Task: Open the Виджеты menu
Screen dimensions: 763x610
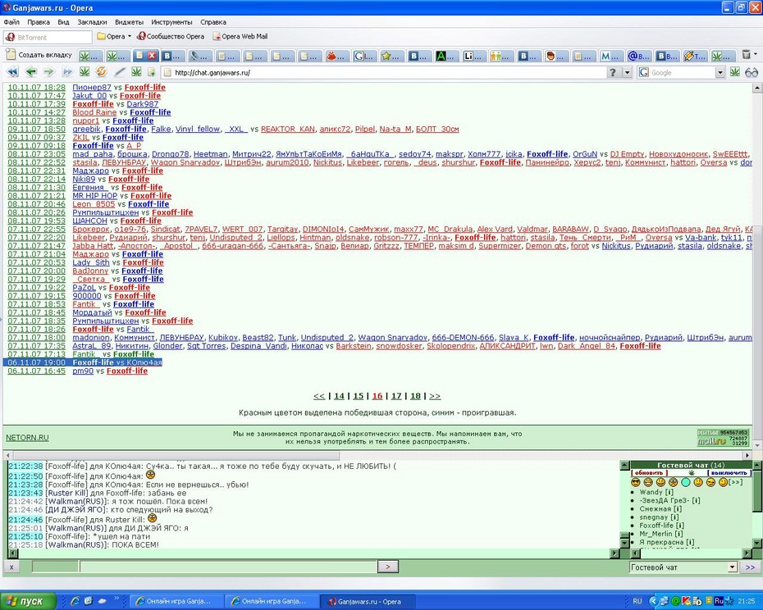Action: pos(129,22)
